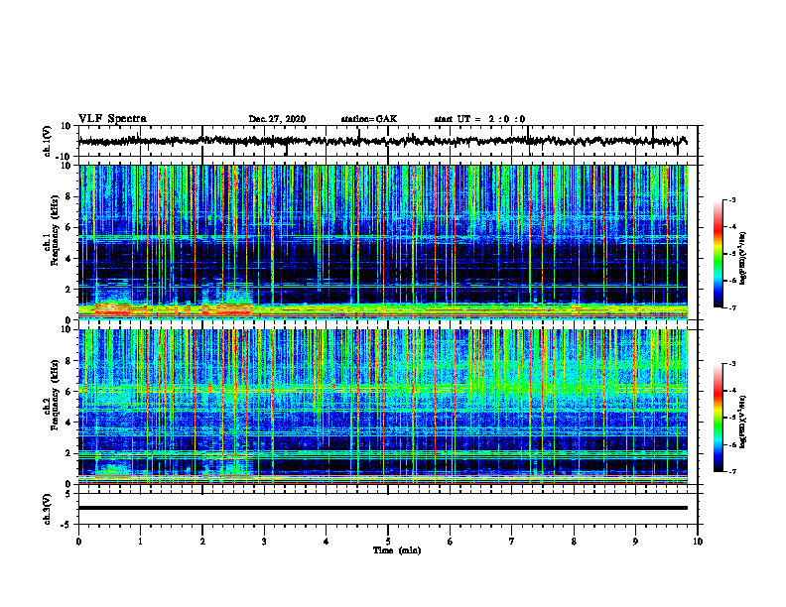This screenshot has height=607, width=786.
Task: Click the log(PSD) label of ch.2 color bar
Action: click(x=743, y=422)
